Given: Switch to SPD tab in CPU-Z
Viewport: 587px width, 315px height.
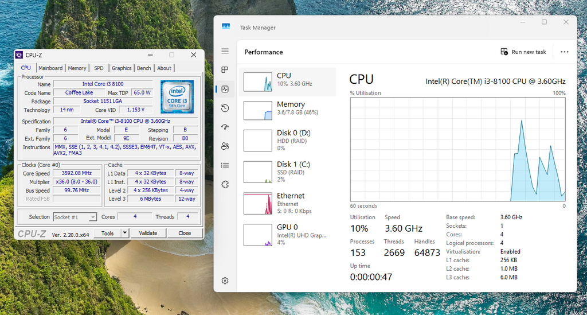Looking at the screenshot, I should pos(99,68).
